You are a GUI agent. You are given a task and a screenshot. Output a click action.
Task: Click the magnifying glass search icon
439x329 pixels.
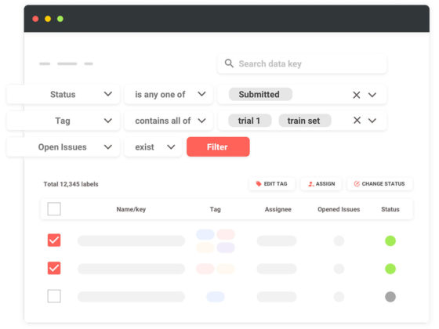[x=229, y=63]
